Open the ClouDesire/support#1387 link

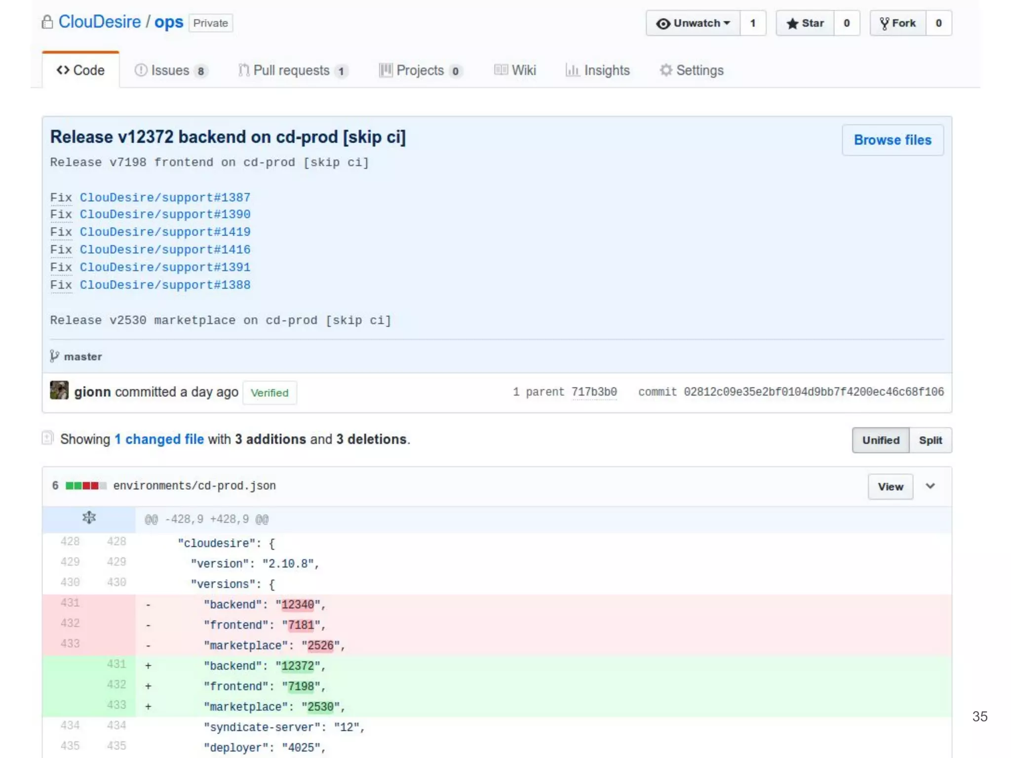tap(165, 197)
